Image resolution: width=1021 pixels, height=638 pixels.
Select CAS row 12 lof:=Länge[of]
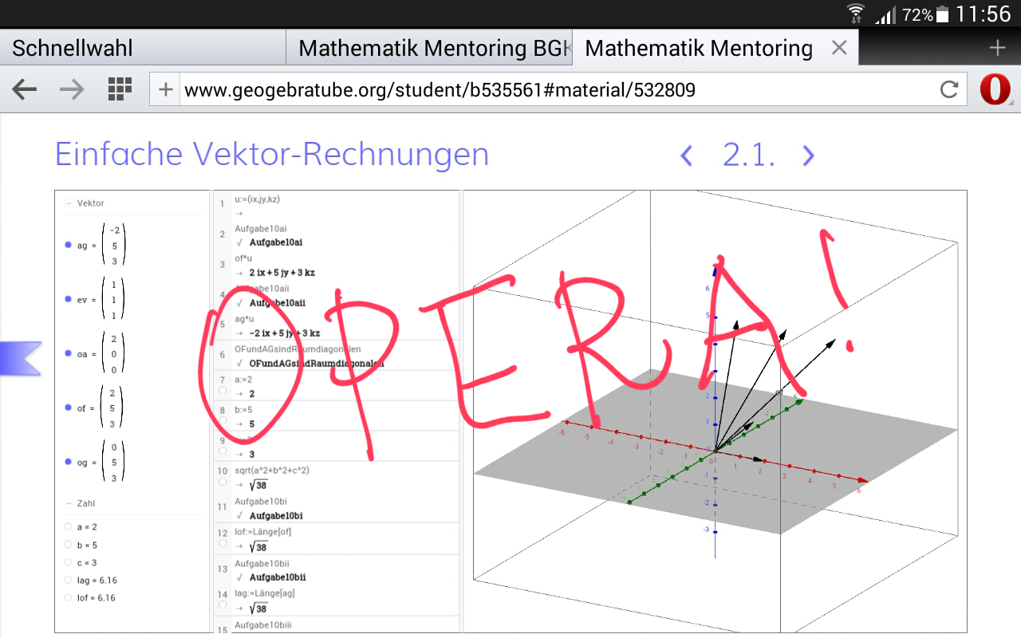337,539
